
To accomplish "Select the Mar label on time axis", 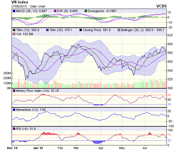I will (x=76, y=148).
